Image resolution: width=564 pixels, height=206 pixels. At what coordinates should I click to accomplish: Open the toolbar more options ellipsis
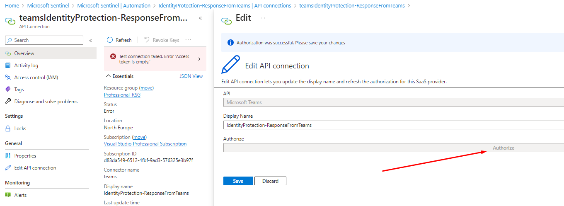pos(188,40)
